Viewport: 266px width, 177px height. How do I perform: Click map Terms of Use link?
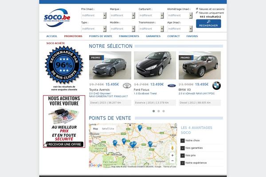(x=170, y=167)
